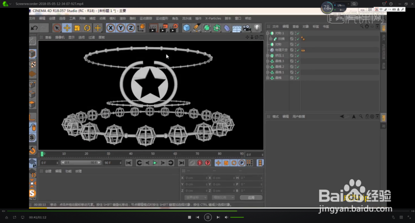Click the Points mode cube icon
Screen dimensions: 415x223
(x=32, y=84)
